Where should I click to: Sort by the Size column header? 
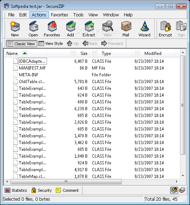(68, 53)
